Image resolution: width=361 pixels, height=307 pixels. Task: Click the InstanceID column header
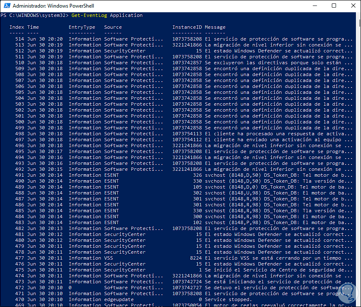tap(187, 27)
